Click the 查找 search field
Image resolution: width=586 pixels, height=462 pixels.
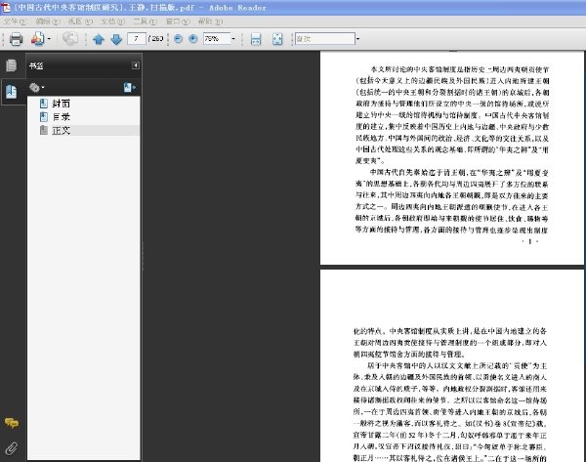(x=325, y=38)
